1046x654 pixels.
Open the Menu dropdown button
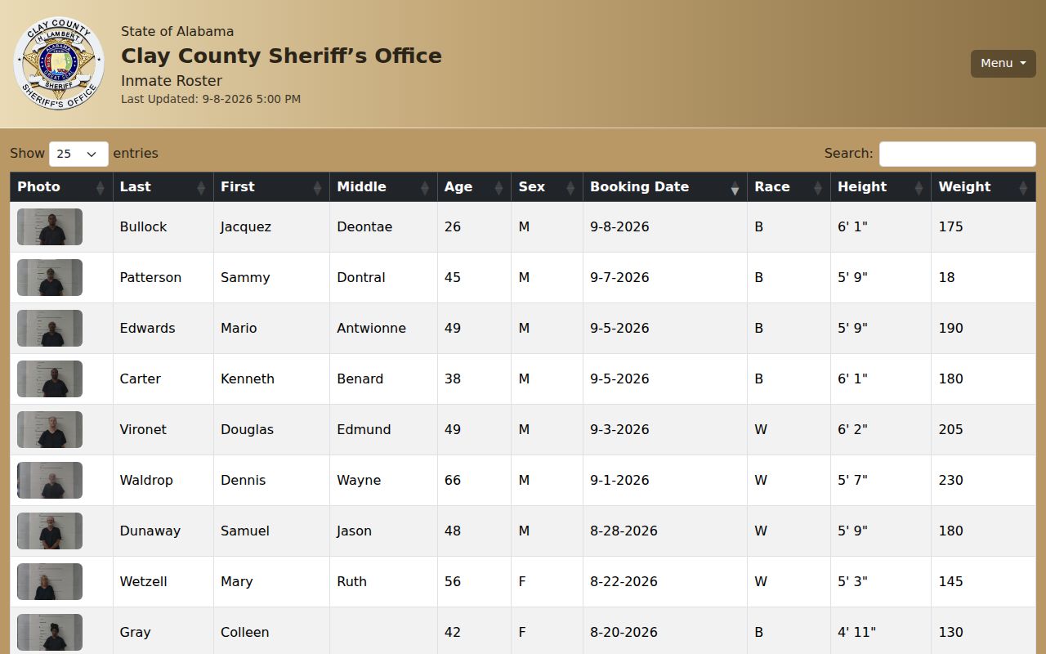pos(1003,64)
